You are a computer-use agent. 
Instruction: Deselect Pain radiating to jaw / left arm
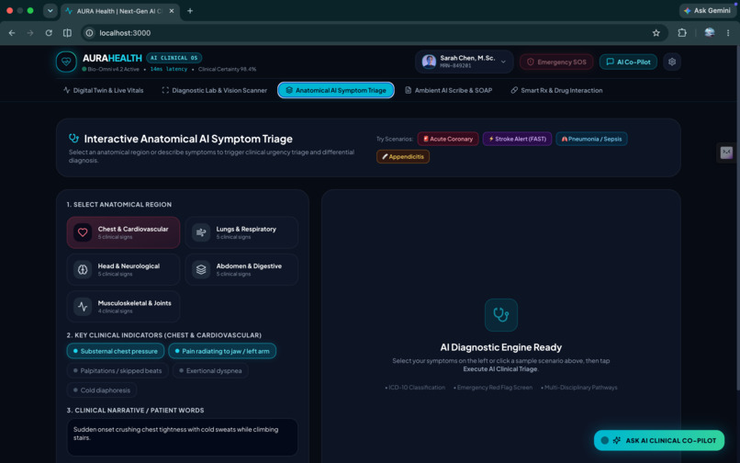pos(222,351)
